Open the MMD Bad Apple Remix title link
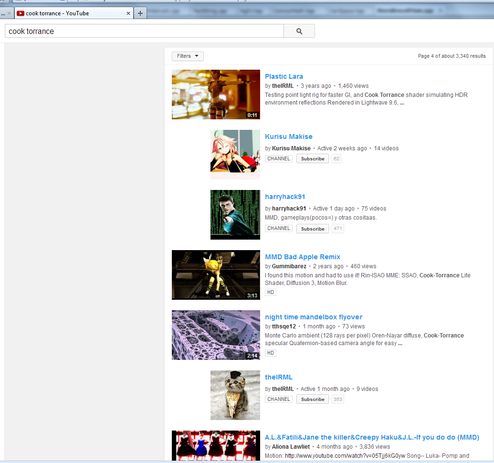The image size is (494, 463). [303, 257]
